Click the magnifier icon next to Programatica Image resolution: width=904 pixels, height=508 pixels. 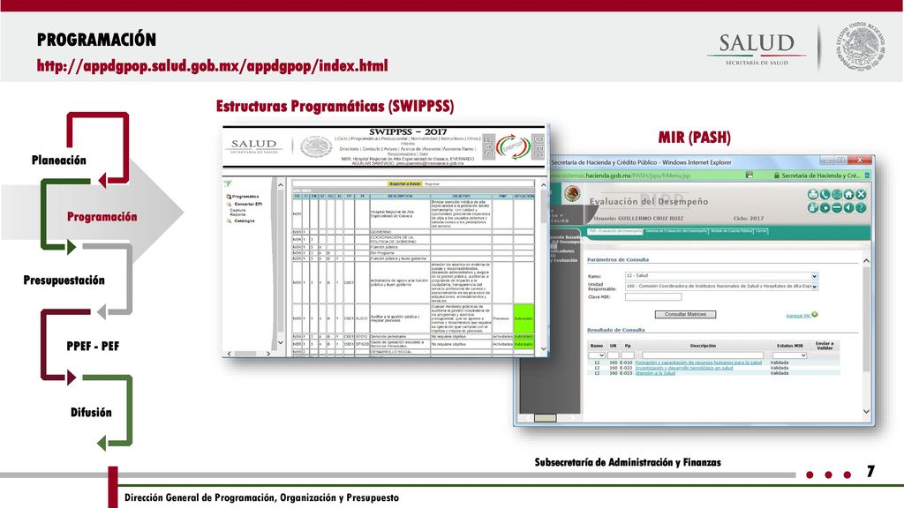click(x=229, y=197)
